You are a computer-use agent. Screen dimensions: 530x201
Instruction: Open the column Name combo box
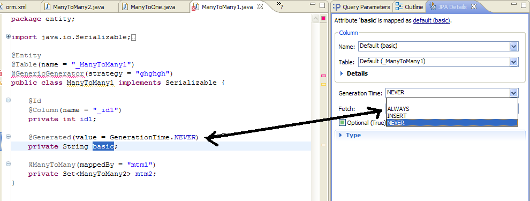pos(438,46)
